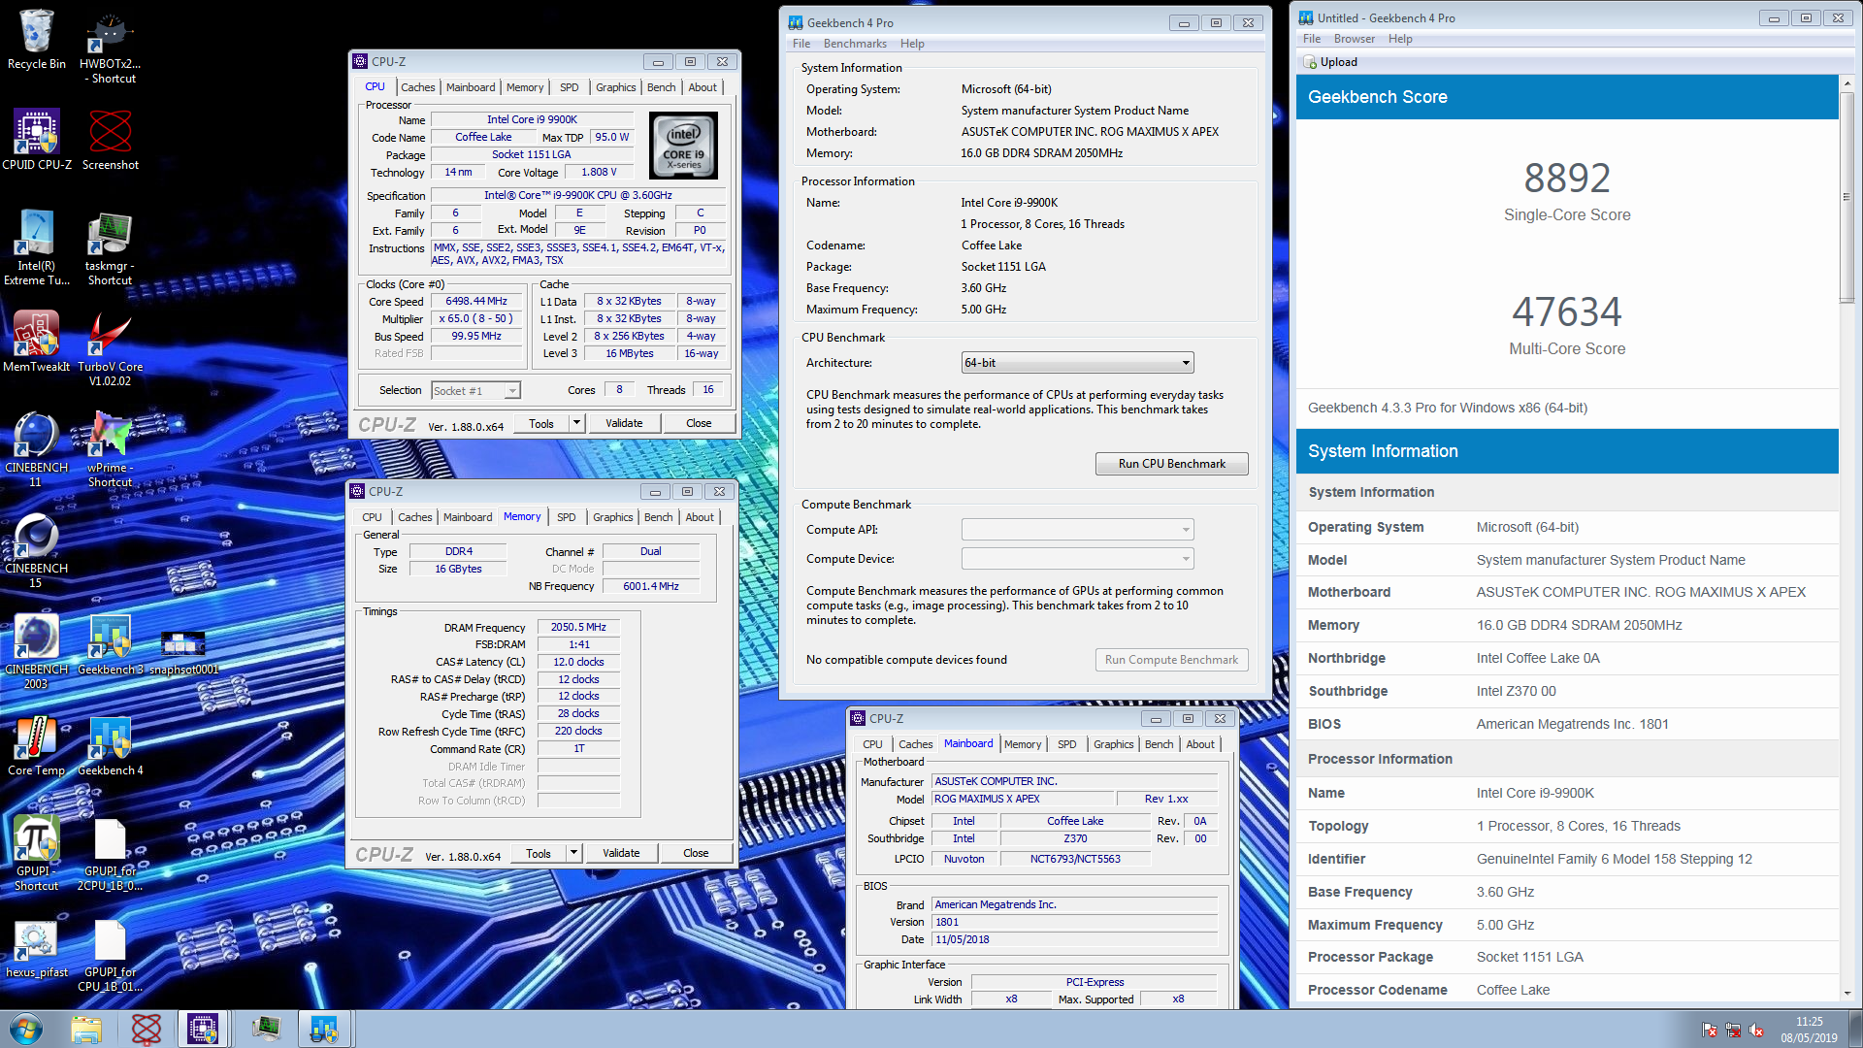Open the hexus_pifast desktop icon
The width and height of the screenshot is (1863, 1048).
point(36,948)
